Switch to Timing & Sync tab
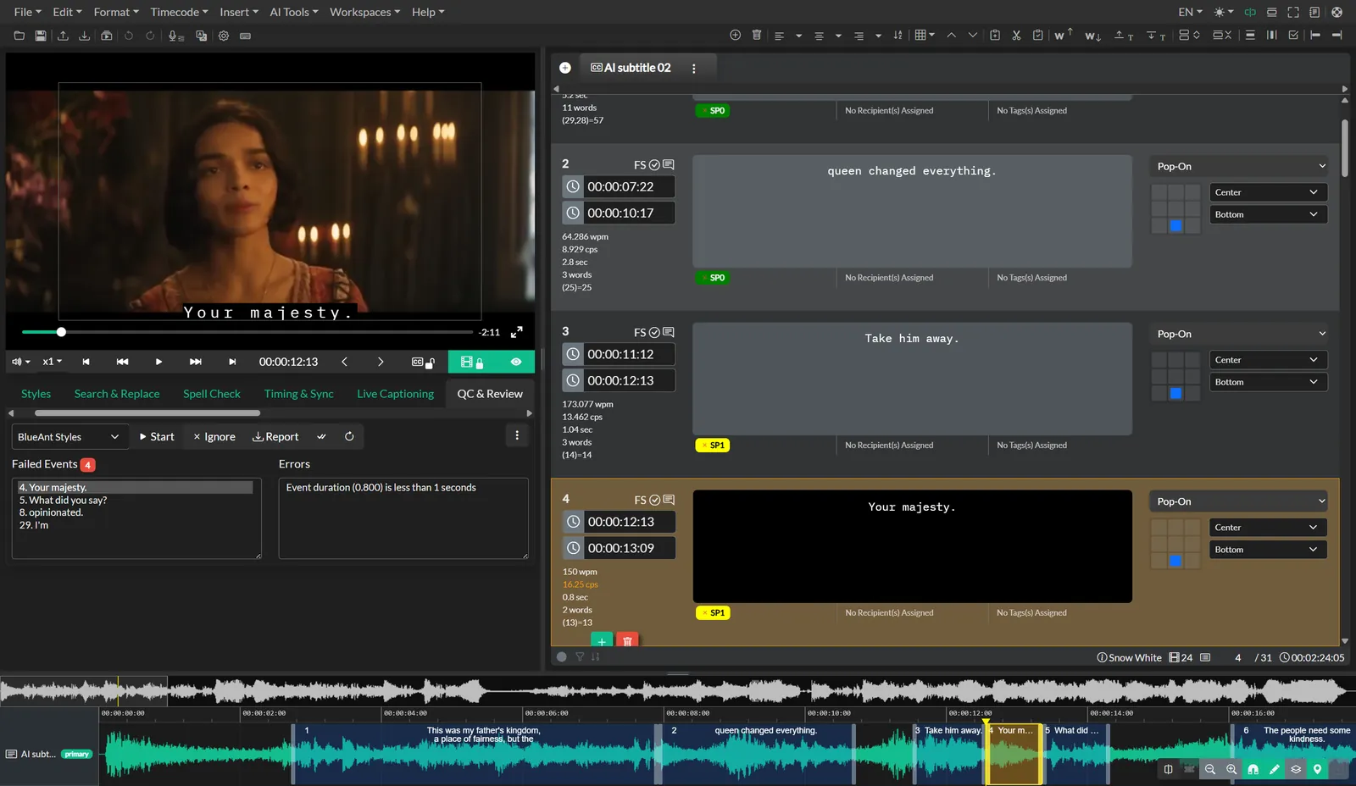 (298, 394)
